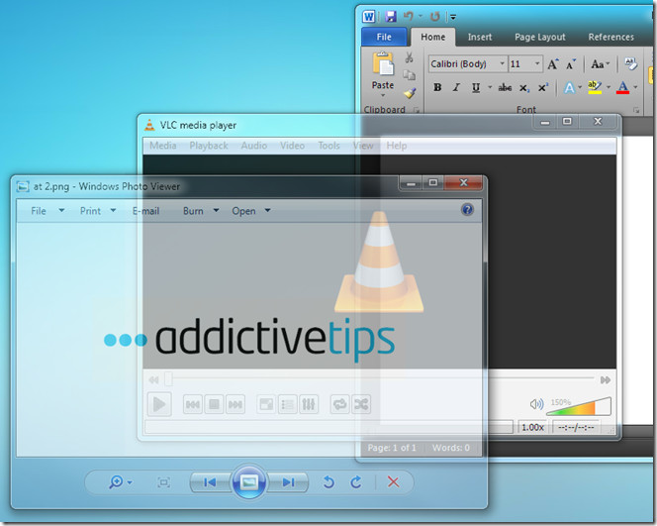657x526 pixels.
Task: Start the slide show in Photo Viewer
Action: pyautogui.click(x=249, y=482)
